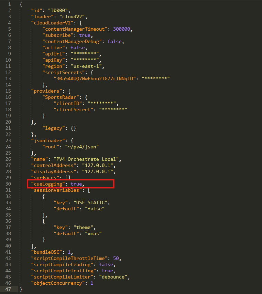
Task: Click the "controlAddress" key
Action: [54, 165]
